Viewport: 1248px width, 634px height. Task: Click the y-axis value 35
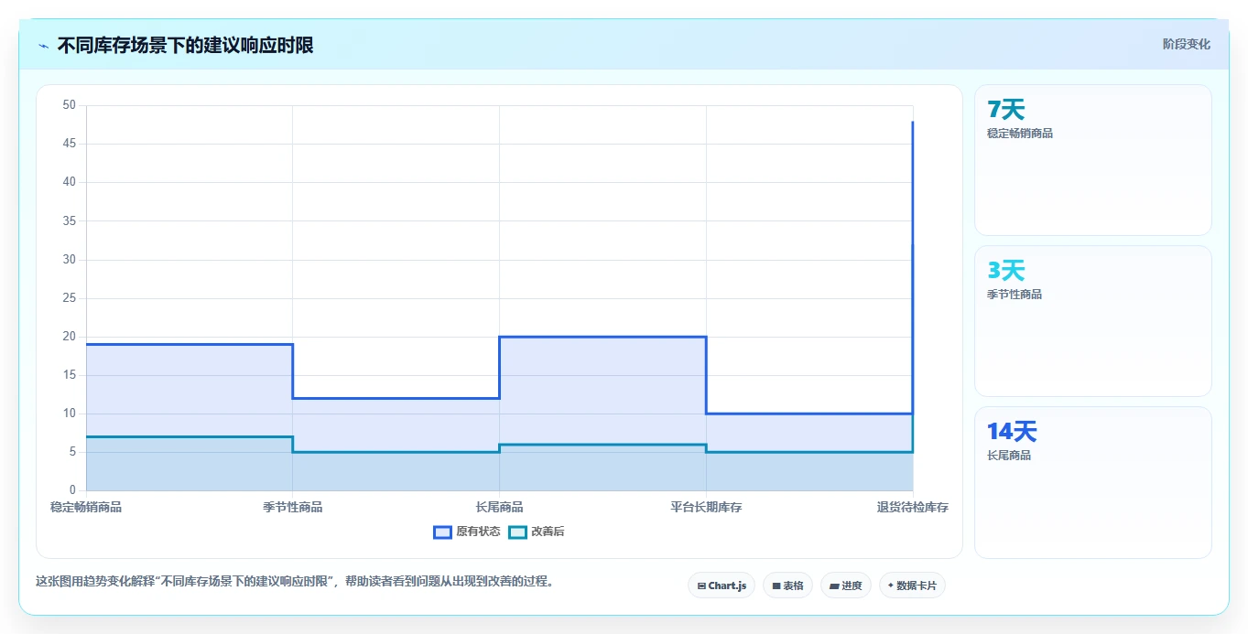tap(70, 220)
